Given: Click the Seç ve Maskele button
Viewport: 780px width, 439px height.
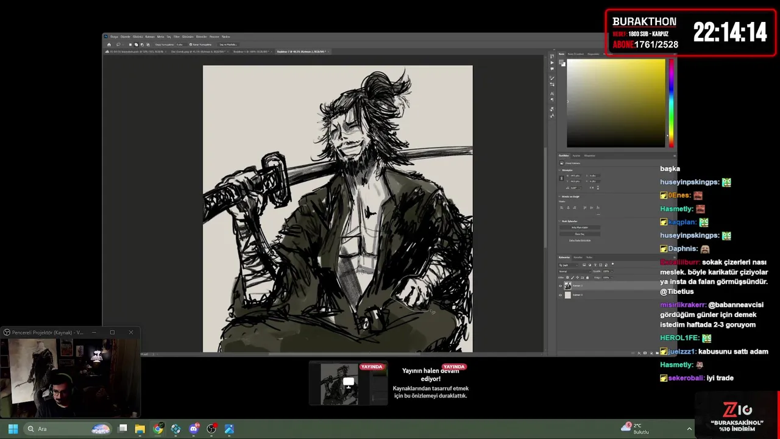Looking at the screenshot, I should [229, 45].
